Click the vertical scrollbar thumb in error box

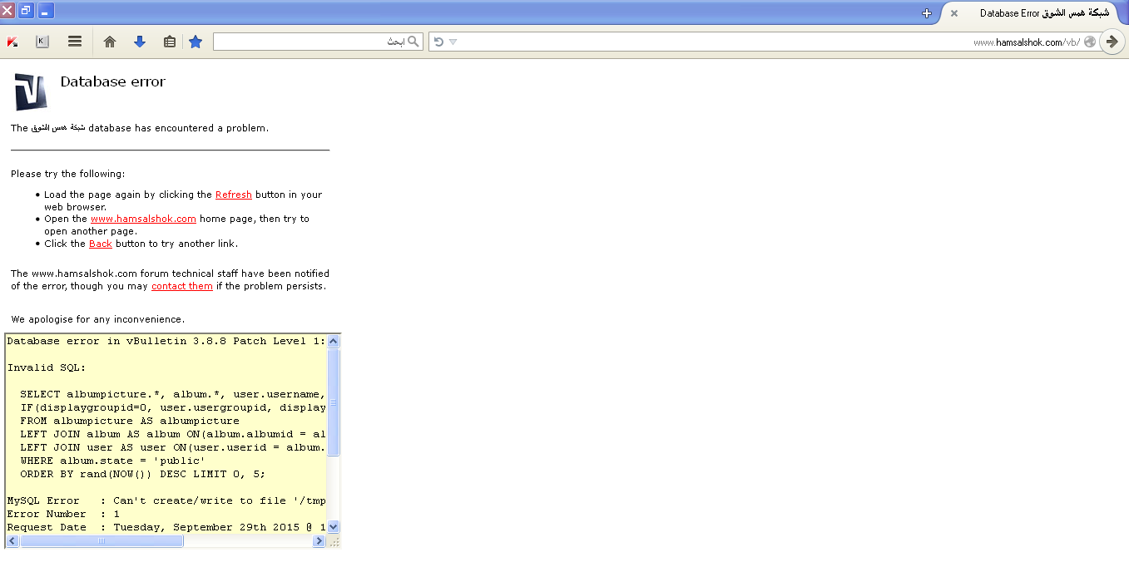click(334, 402)
